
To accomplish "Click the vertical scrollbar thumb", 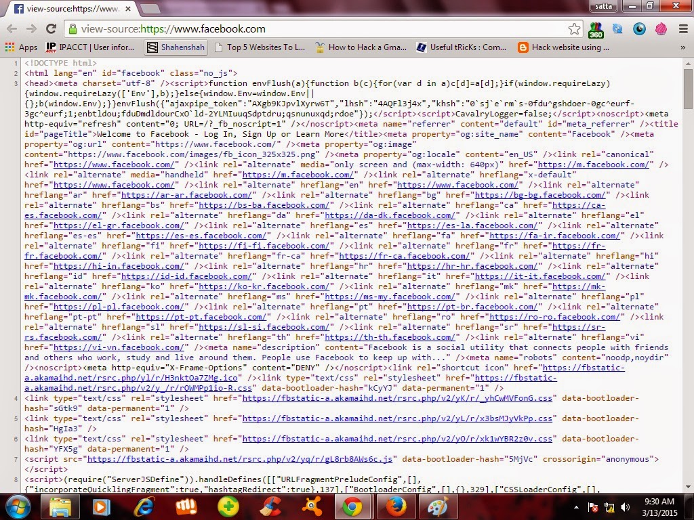I will [688, 89].
